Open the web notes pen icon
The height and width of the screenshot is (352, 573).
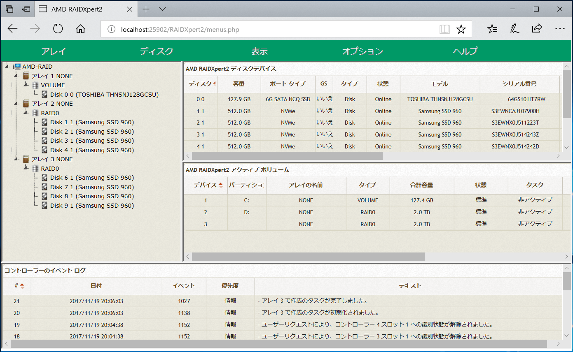515,29
